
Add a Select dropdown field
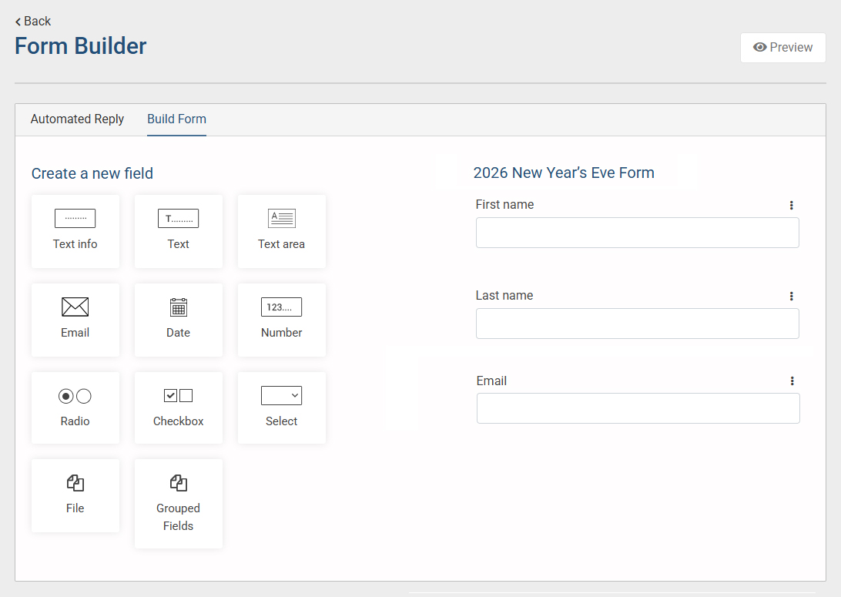point(281,408)
